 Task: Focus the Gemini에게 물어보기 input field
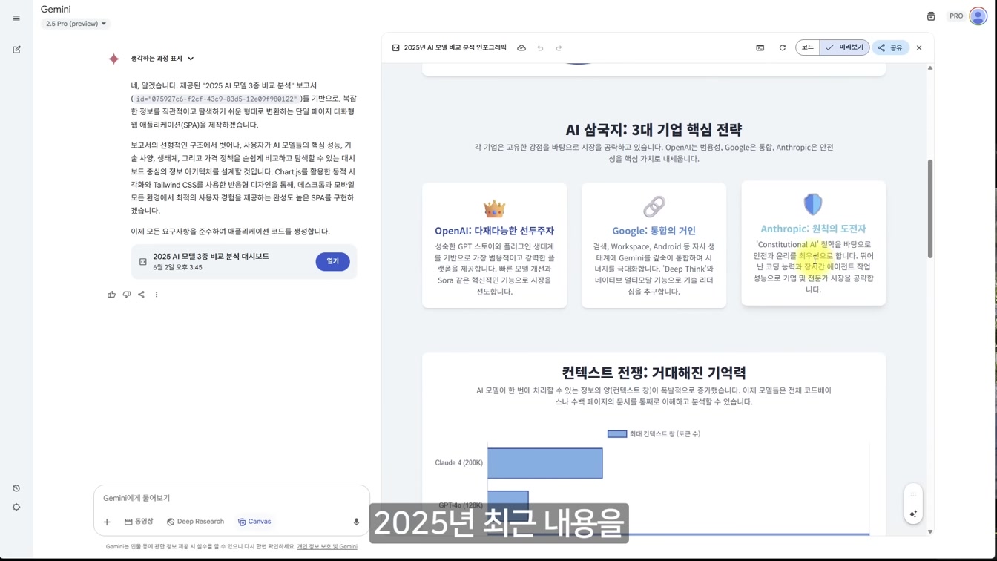(x=231, y=498)
